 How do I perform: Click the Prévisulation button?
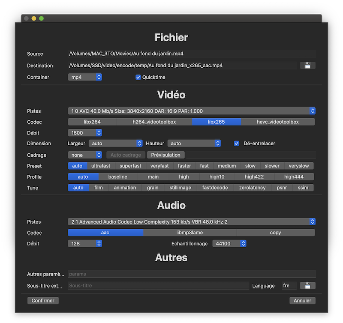click(x=166, y=155)
